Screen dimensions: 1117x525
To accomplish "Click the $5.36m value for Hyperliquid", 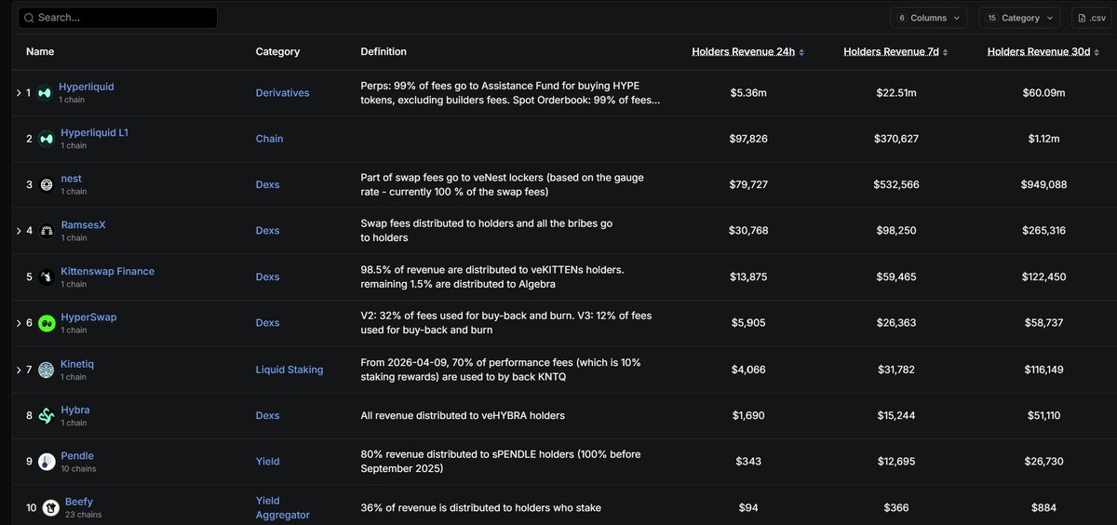I will pyautogui.click(x=748, y=93).
